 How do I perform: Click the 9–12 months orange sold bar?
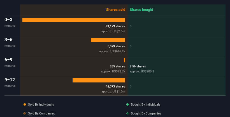99,80
